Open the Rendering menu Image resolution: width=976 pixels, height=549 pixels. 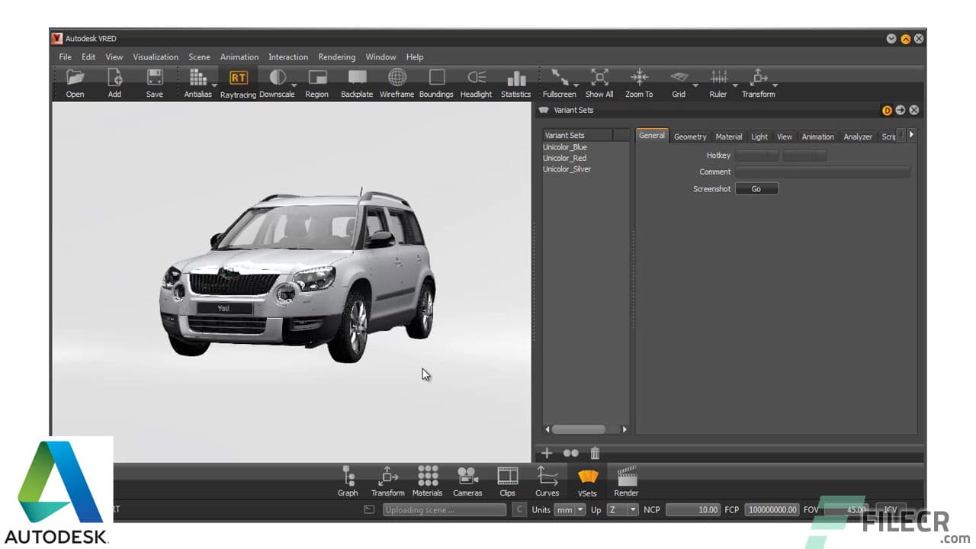coord(336,56)
